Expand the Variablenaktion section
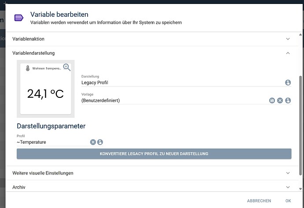The height and width of the screenshot is (208, 304). click(152, 39)
